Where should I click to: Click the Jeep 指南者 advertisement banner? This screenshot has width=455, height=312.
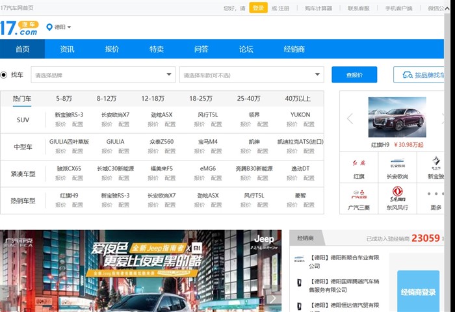pos(140,271)
